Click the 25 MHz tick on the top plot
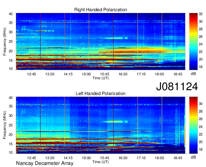 (x=11, y=41)
